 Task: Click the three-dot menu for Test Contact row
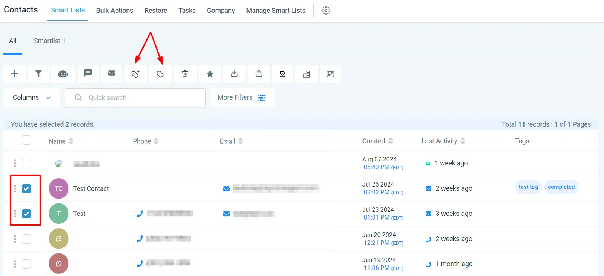[15, 188]
